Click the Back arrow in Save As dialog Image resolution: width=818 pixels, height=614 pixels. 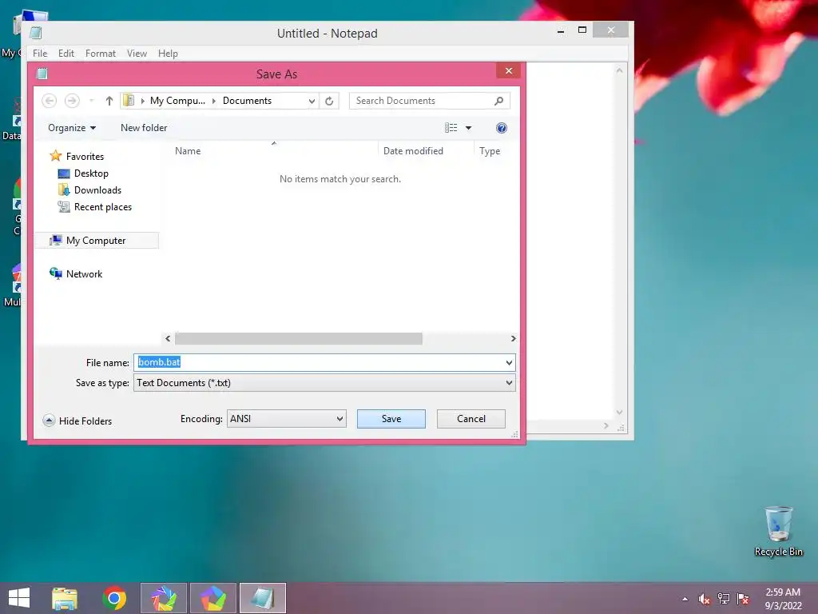(x=49, y=101)
